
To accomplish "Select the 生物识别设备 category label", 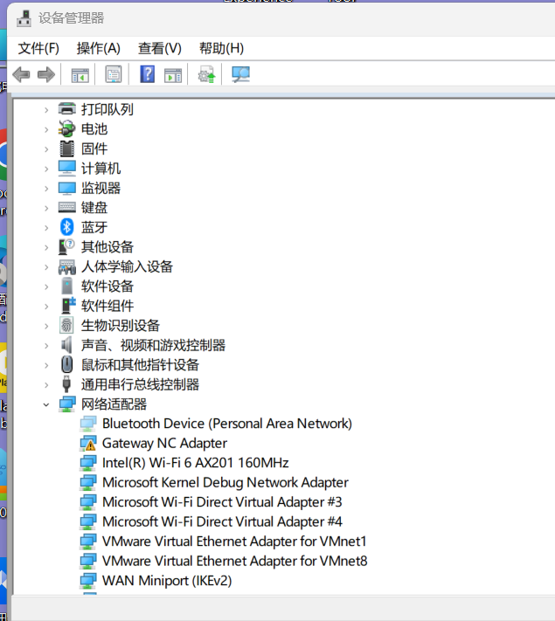I will [120, 326].
